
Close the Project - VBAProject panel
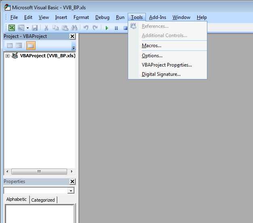pos(72,36)
